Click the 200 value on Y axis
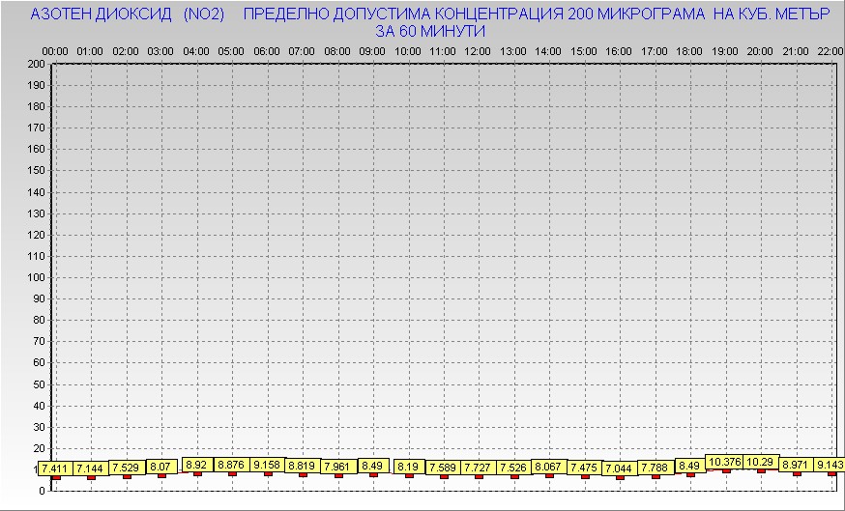845x511 pixels. pyautogui.click(x=36, y=64)
